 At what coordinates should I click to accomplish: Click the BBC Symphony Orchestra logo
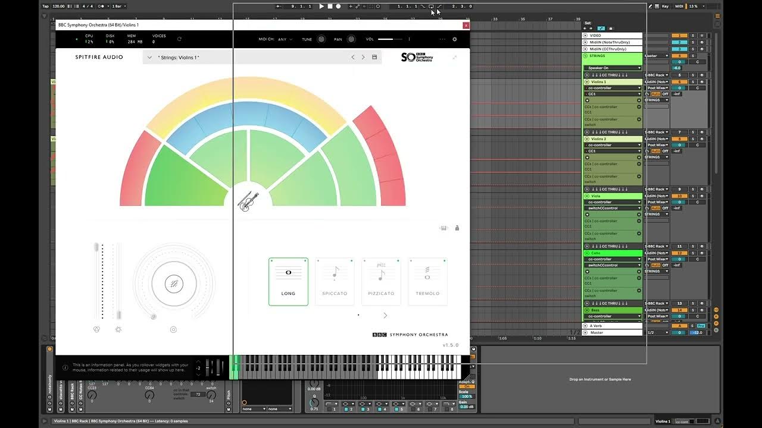coord(417,57)
